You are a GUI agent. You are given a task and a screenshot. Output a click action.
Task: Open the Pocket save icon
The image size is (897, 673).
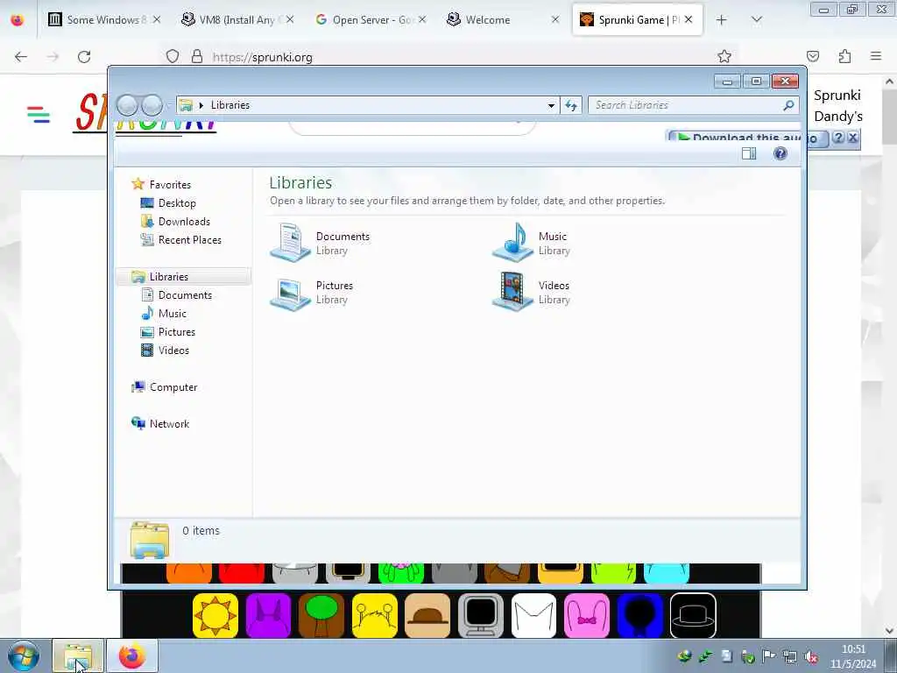point(813,56)
